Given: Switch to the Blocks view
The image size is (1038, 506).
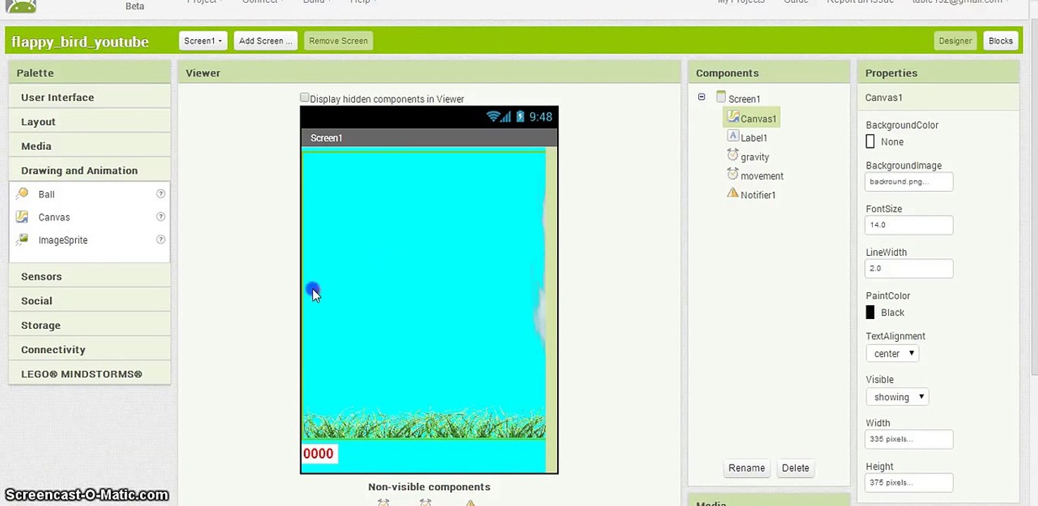Looking at the screenshot, I should (x=1000, y=41).
